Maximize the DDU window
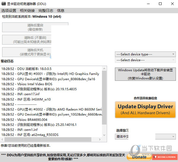 [x=160, y=4]
